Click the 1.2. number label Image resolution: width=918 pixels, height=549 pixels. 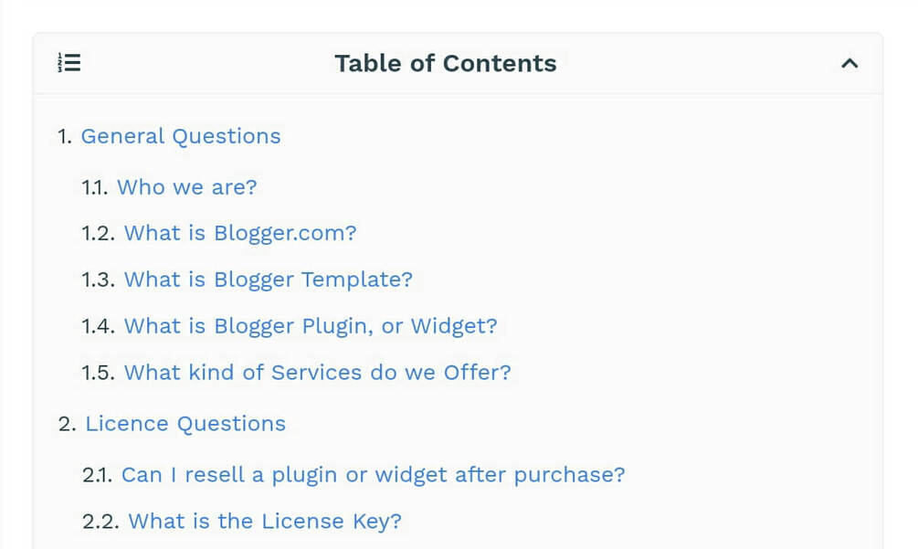click(x=98, y=233)
